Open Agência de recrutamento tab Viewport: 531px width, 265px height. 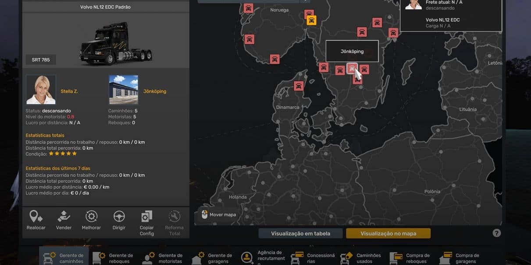(262, 258)
